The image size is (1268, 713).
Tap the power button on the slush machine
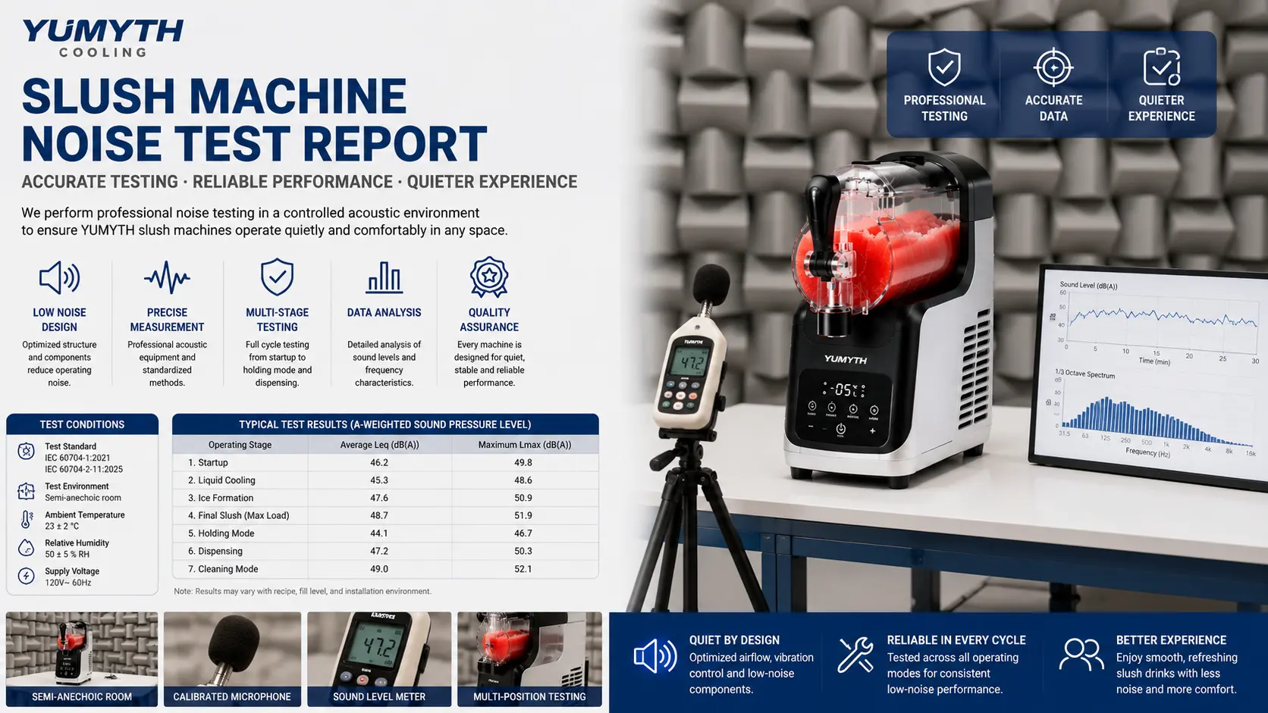point(840,430)
